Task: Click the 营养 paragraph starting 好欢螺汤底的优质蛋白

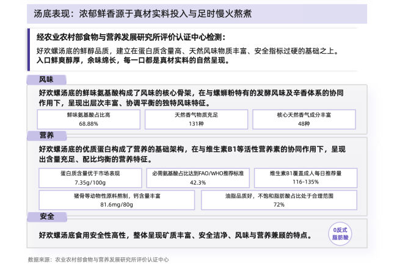Action: point(192,154)
